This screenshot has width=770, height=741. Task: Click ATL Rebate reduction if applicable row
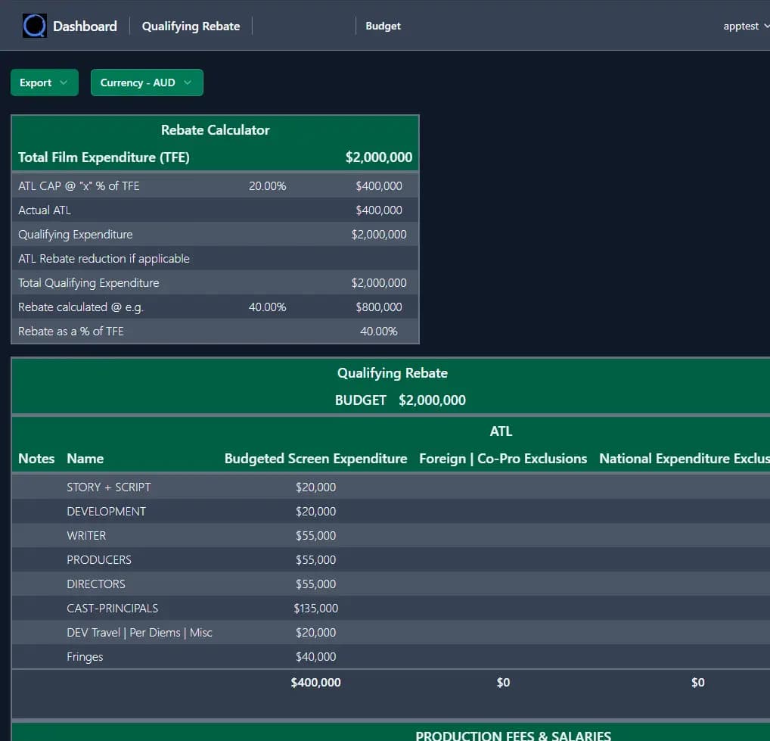pyautogui.click(x=215, y=258)
